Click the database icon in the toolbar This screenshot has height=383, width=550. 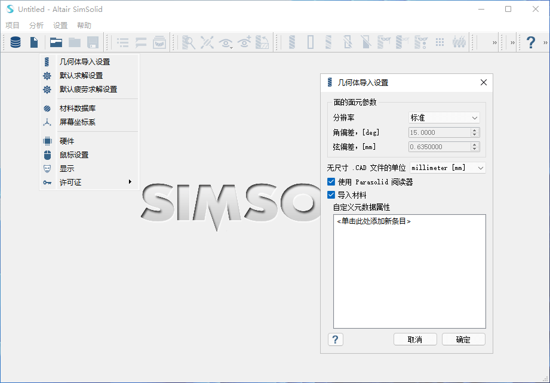16,42
